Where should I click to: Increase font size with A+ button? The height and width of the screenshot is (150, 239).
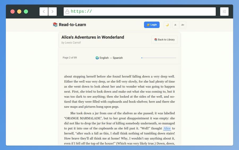point(183,25)
